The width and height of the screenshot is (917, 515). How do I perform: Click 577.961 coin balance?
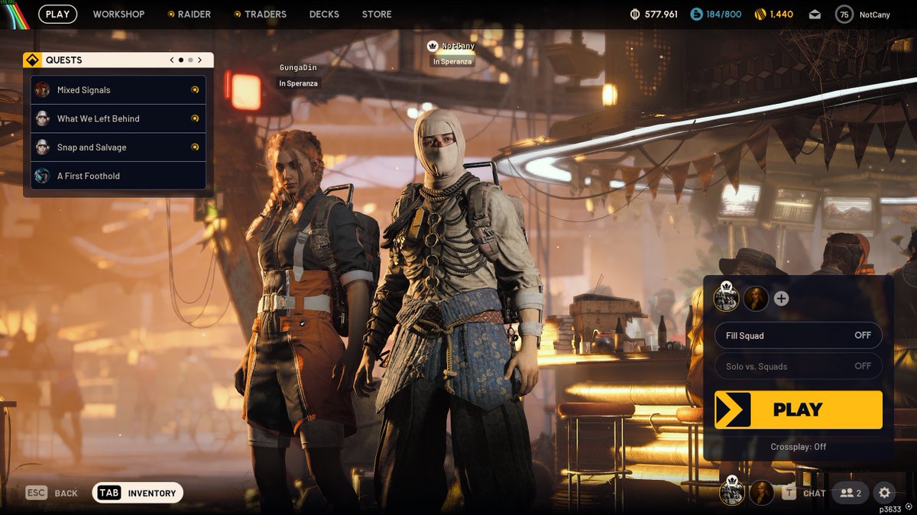(x=661, y=15)
